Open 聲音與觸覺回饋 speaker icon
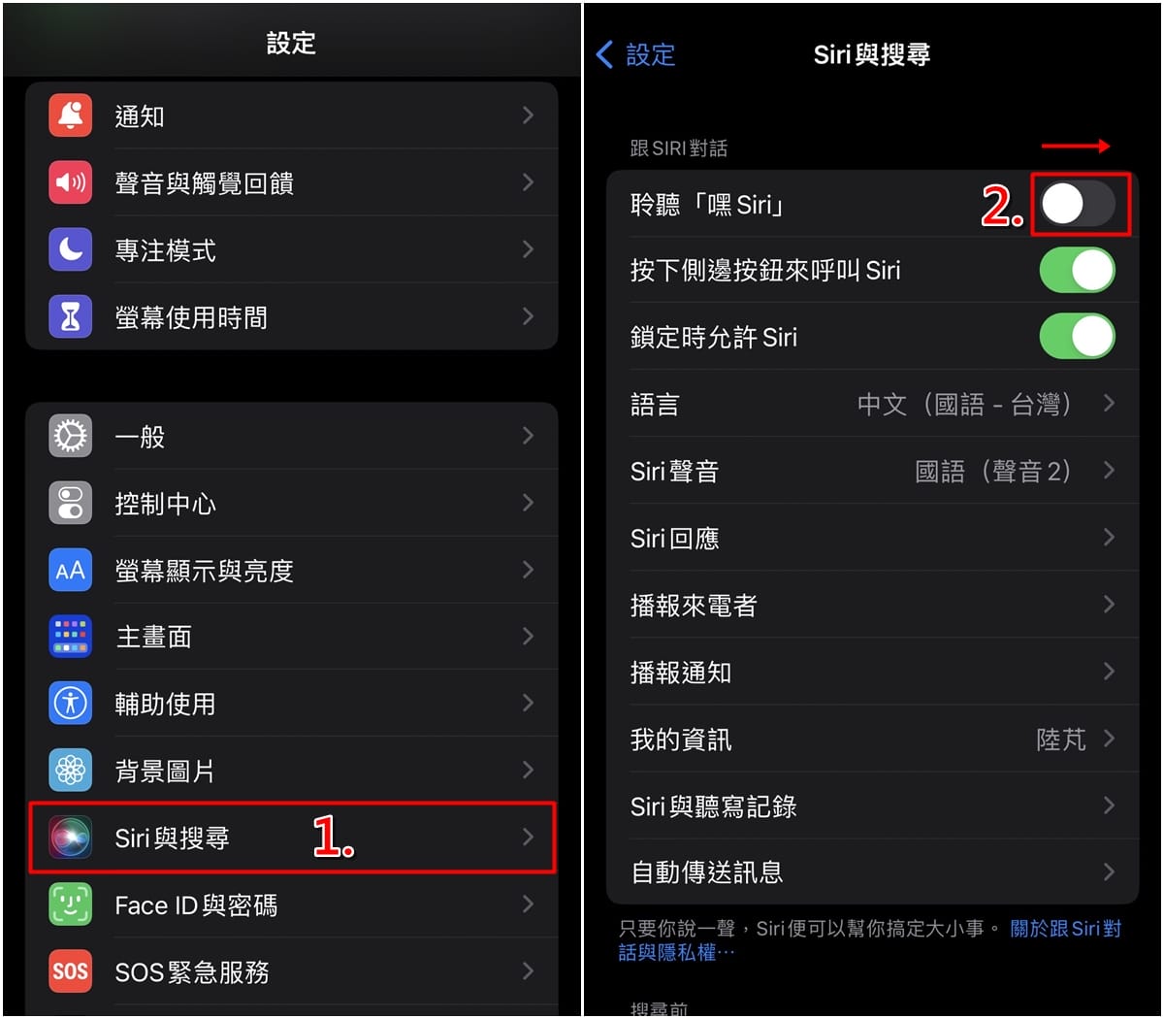The height and width of the screenshot is (1019, 1164). [x=70, y=182]
